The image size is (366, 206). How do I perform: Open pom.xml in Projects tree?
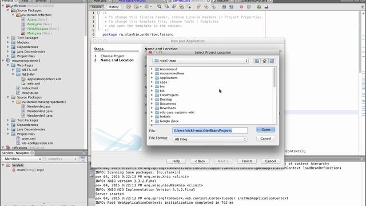29,138
